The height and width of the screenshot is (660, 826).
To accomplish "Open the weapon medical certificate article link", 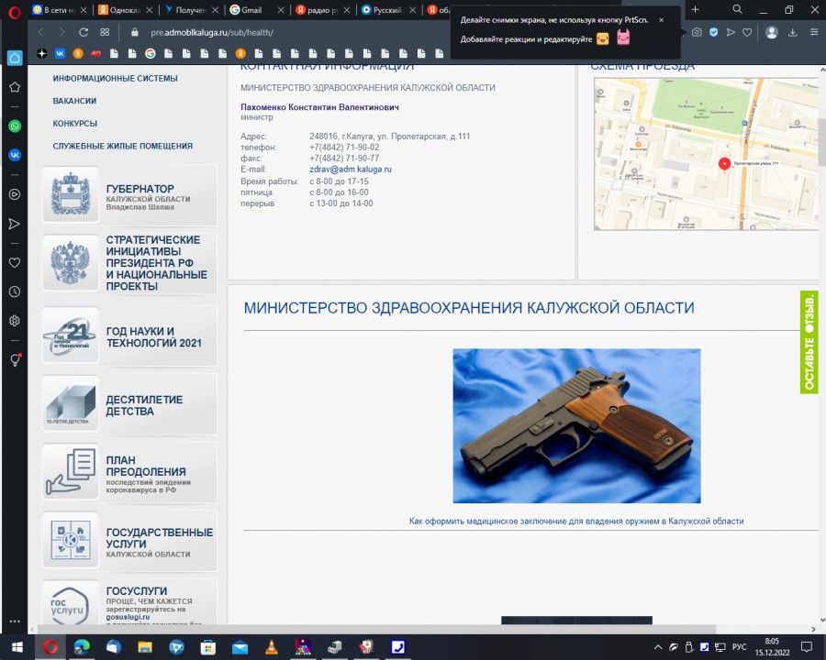I will click(575, 522).
